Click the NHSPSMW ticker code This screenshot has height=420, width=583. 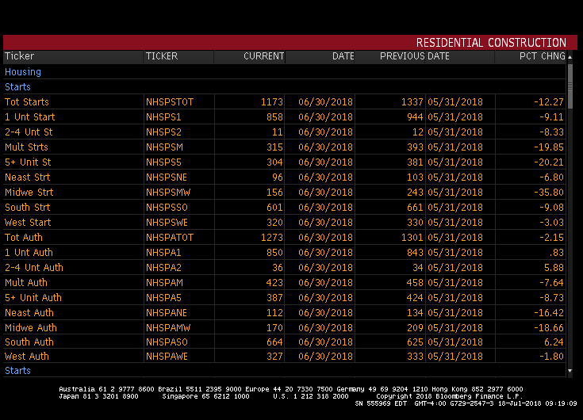[x=167, y=193]
